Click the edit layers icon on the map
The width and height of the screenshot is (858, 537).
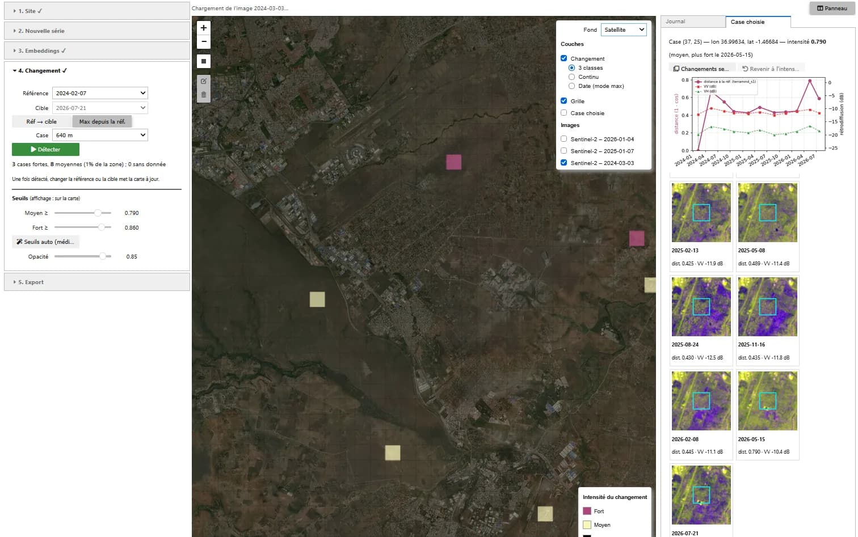204,81
